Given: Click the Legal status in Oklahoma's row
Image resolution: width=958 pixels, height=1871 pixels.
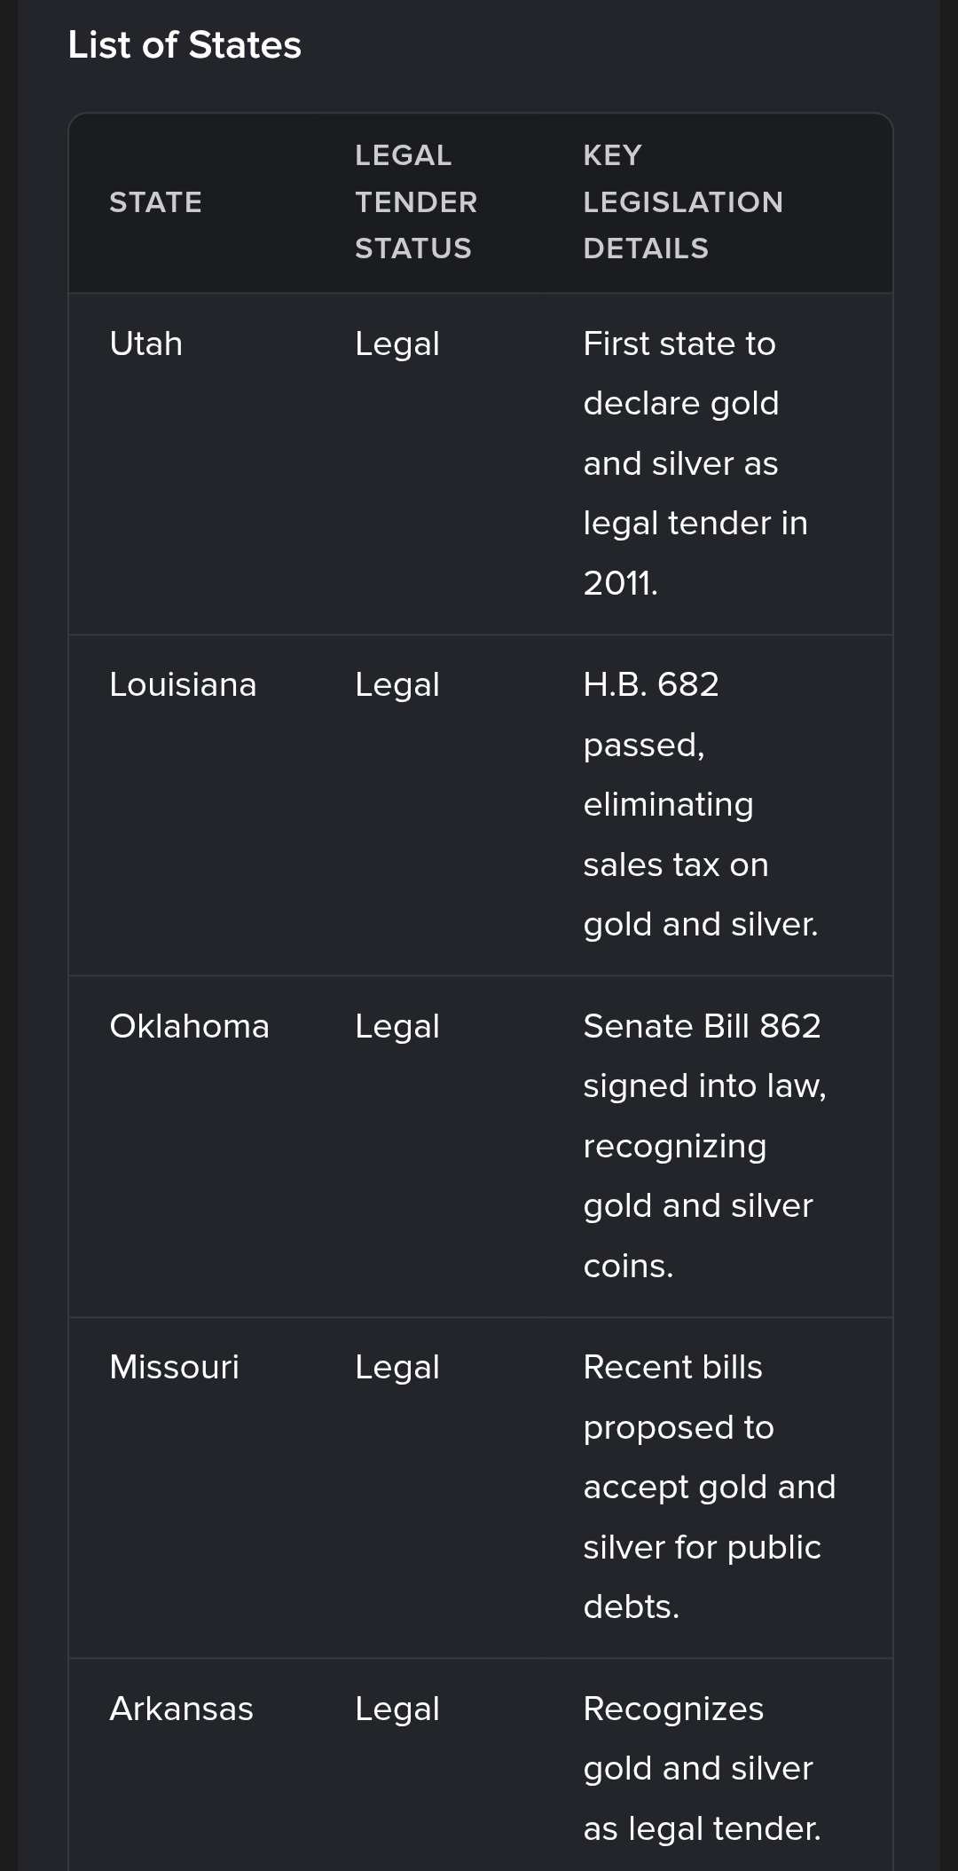Looking at the screenshot, I should tap(397, 1026).
